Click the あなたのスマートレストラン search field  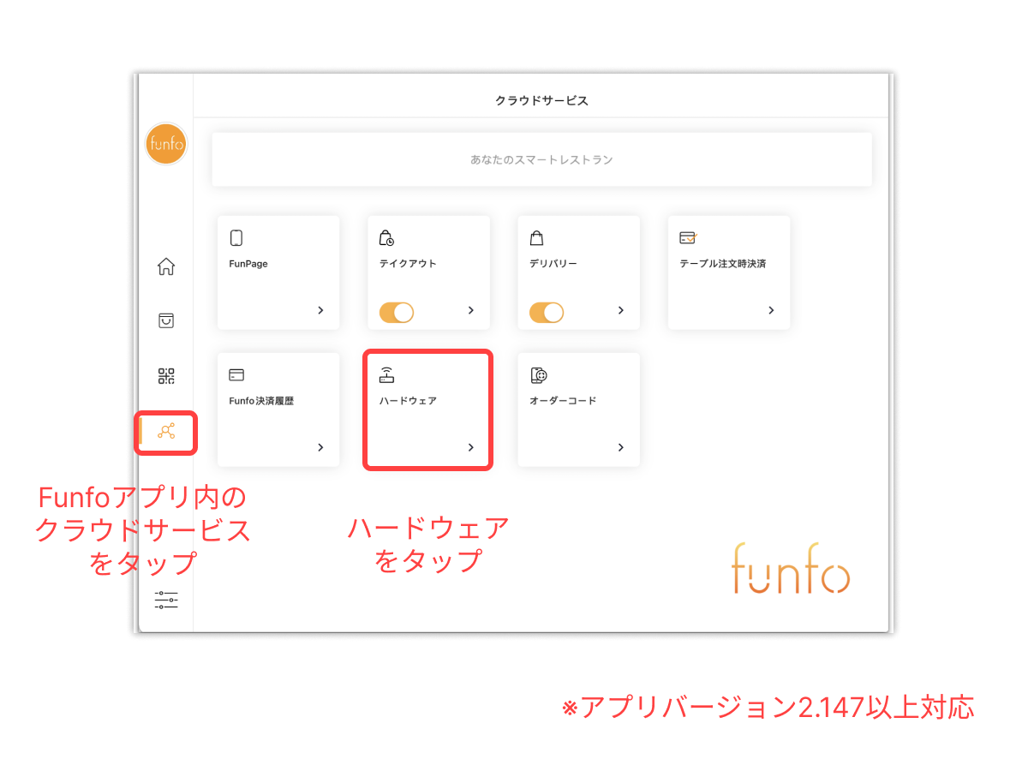coord(541,159)
